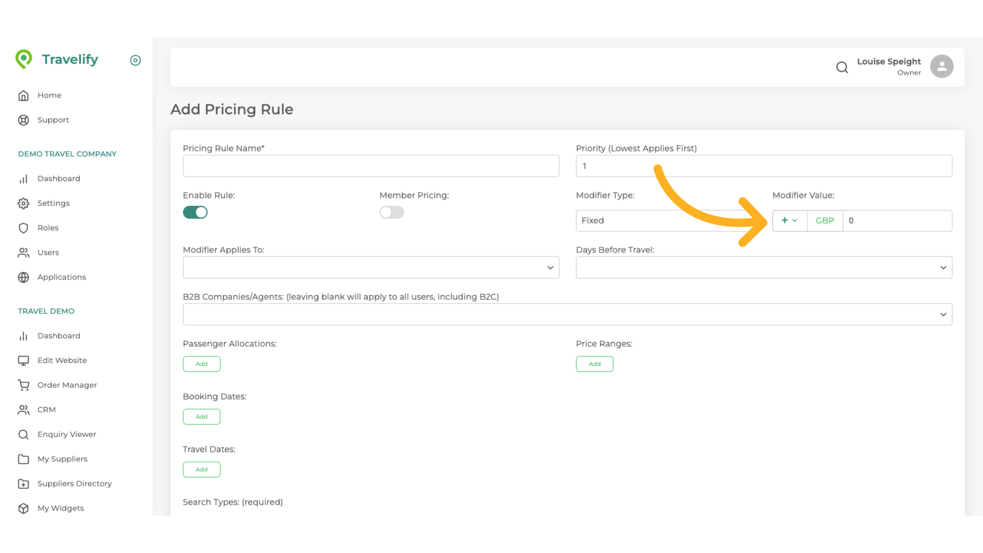Expand the B2B Companies/Agents dropdown
This screenshot has height=553, width=983.
[567, 314]
